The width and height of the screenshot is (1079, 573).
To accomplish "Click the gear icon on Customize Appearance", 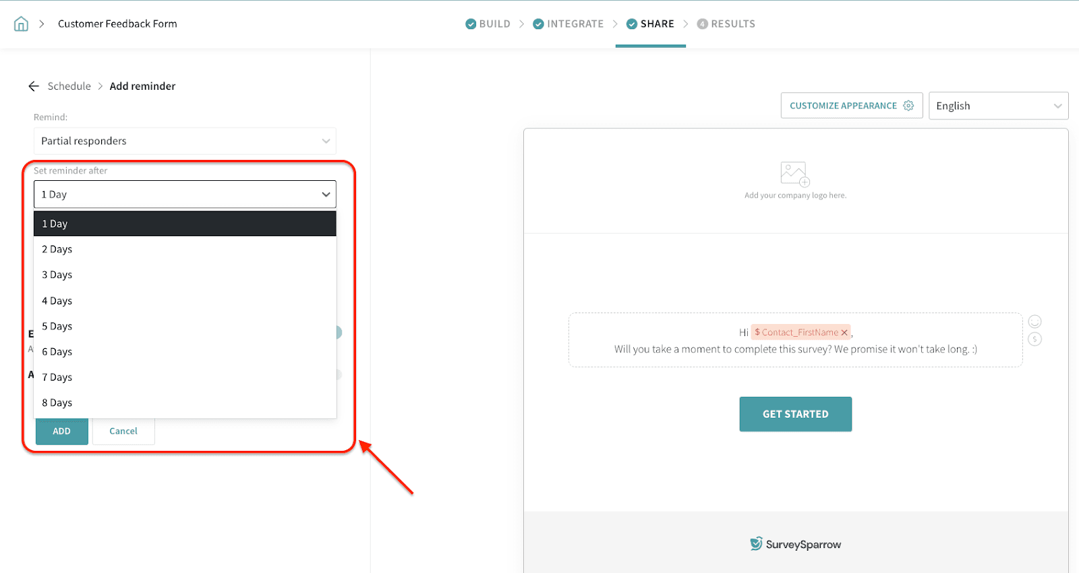I will [908, 106].
